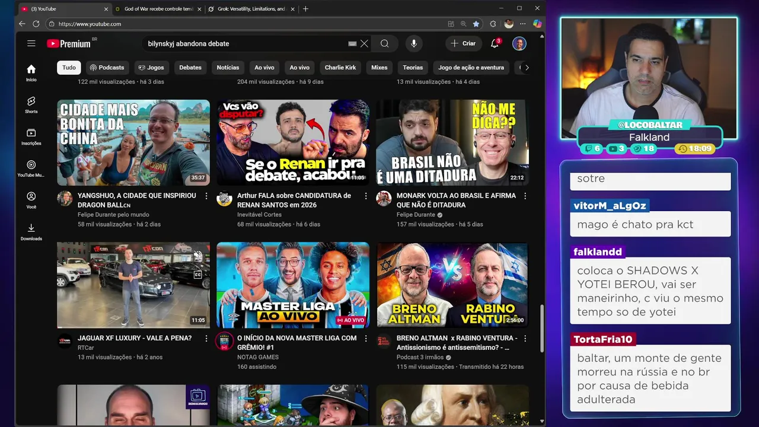Open the browser three-dot settings menu
Viewport: 759px width, 427px height.
point(522,24)
